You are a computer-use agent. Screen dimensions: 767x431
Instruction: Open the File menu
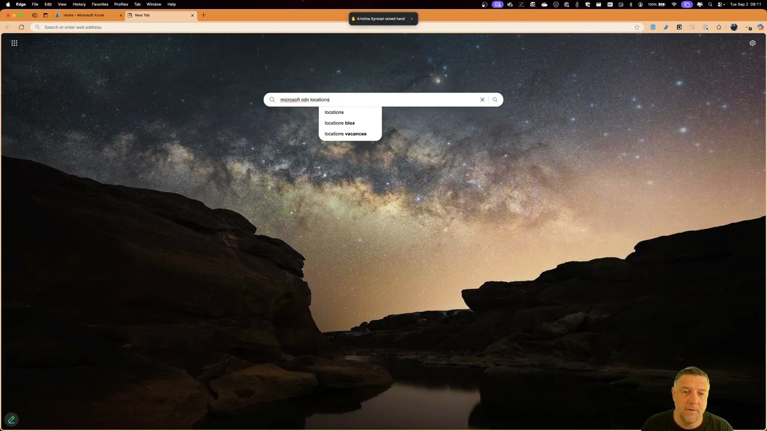(x=35, y=4)
